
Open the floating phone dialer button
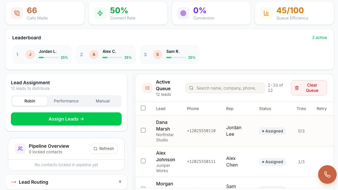(327, 174)
